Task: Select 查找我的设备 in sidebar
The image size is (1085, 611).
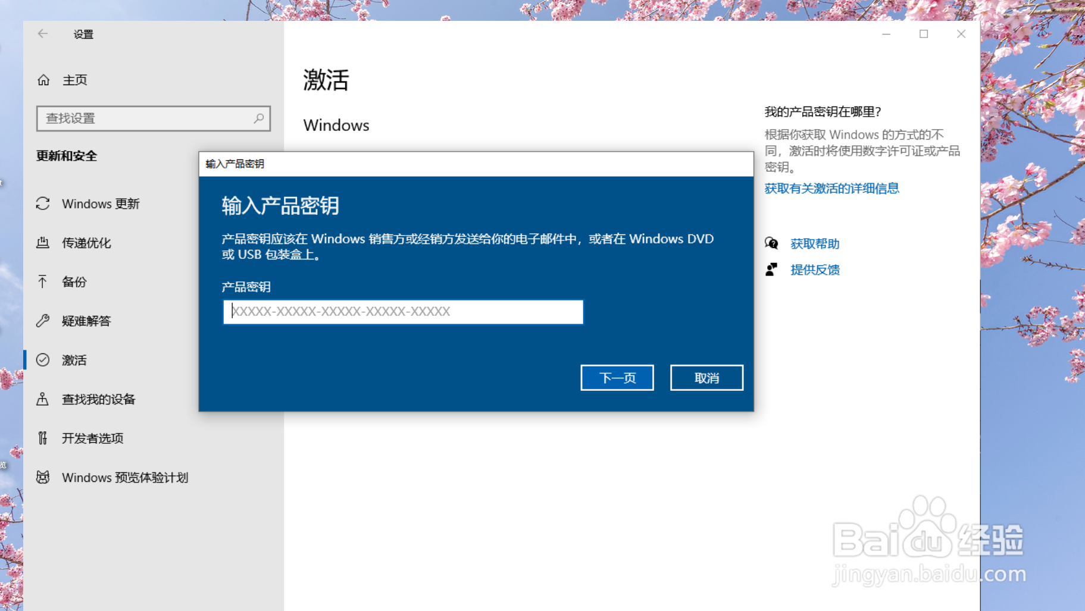Action: click(99, 400)
